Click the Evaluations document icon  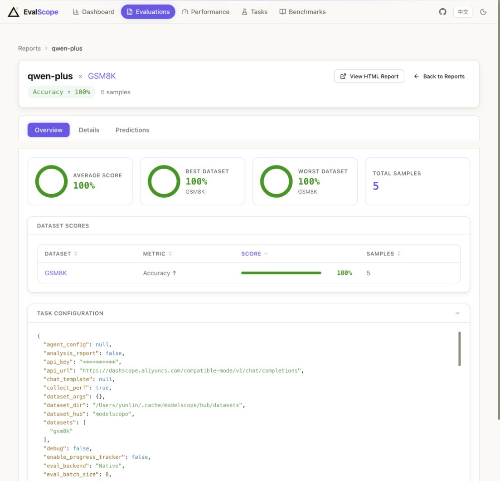[x=130, y=12]
